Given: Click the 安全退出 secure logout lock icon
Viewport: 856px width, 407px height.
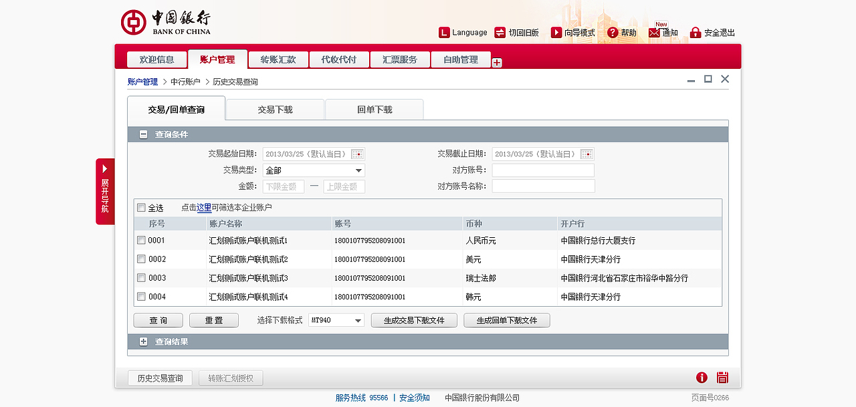Looking at the screenshot, I should [695, 31].
